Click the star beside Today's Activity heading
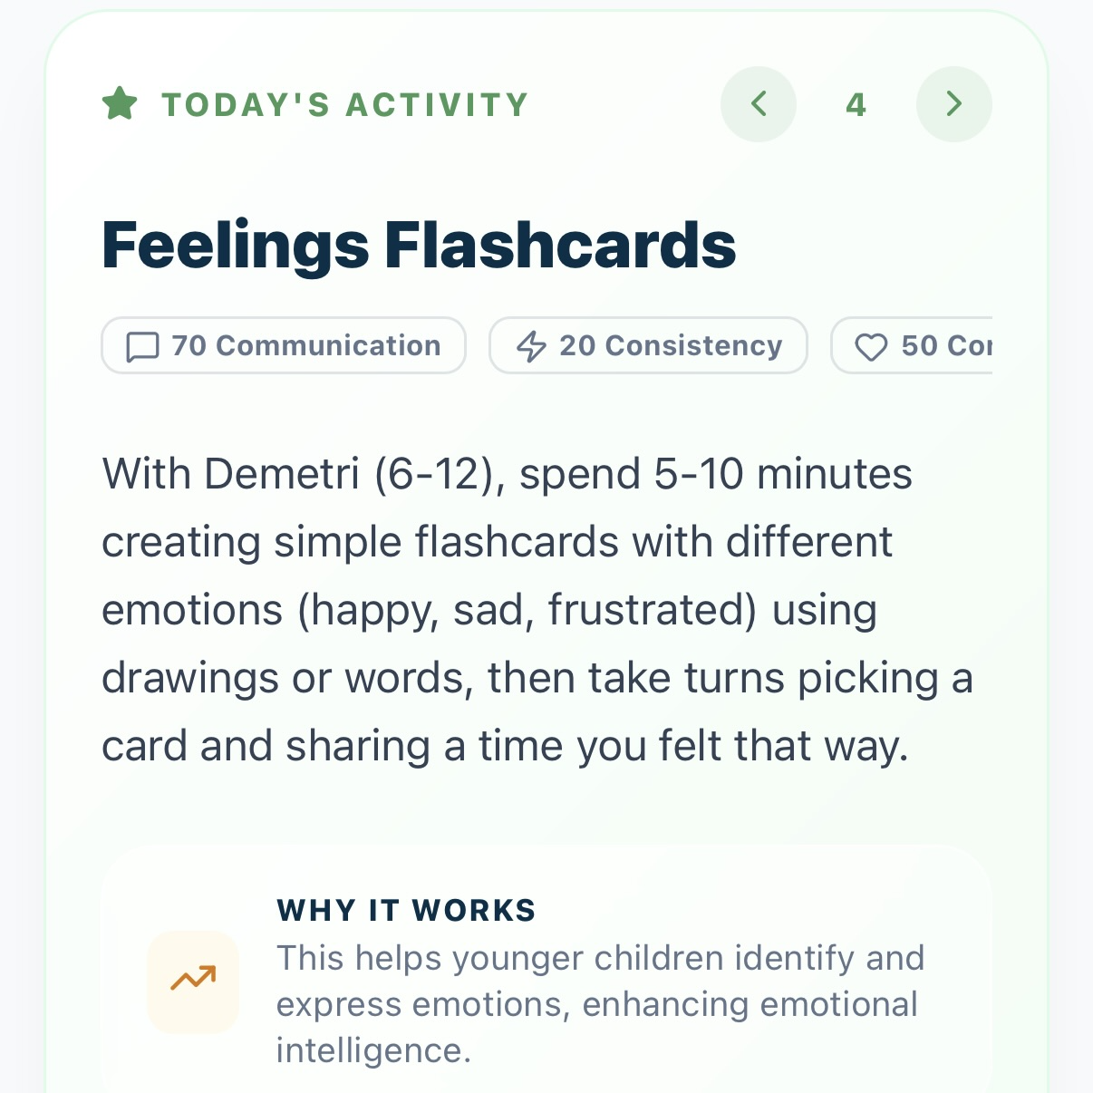 pos(121,103)
